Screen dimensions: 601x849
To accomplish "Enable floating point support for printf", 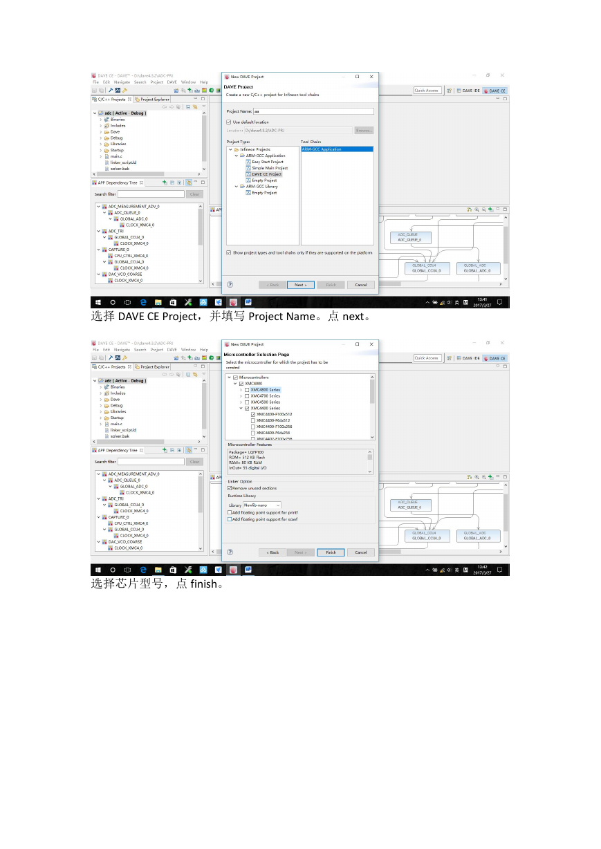I will pyautogui.click(x=230, y=512).
